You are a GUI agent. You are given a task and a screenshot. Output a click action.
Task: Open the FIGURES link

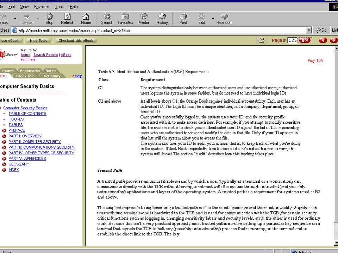coord(16,119)
